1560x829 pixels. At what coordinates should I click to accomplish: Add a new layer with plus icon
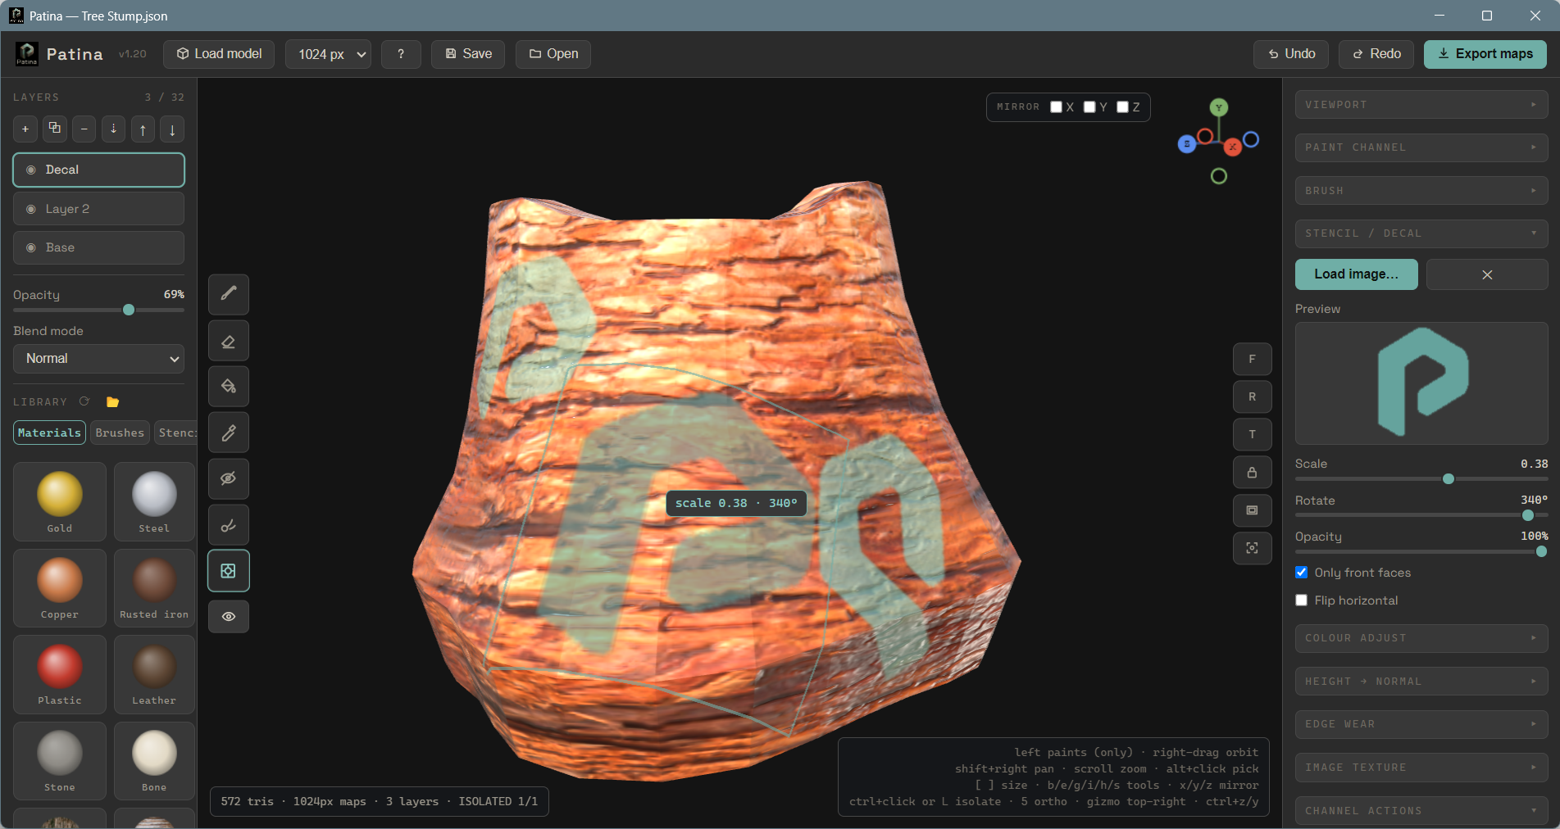click(25, 129)
